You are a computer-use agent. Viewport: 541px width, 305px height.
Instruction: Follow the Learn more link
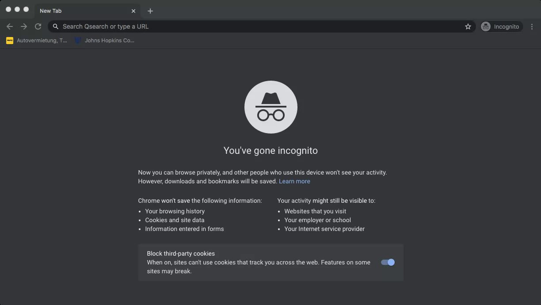[294, 181]
